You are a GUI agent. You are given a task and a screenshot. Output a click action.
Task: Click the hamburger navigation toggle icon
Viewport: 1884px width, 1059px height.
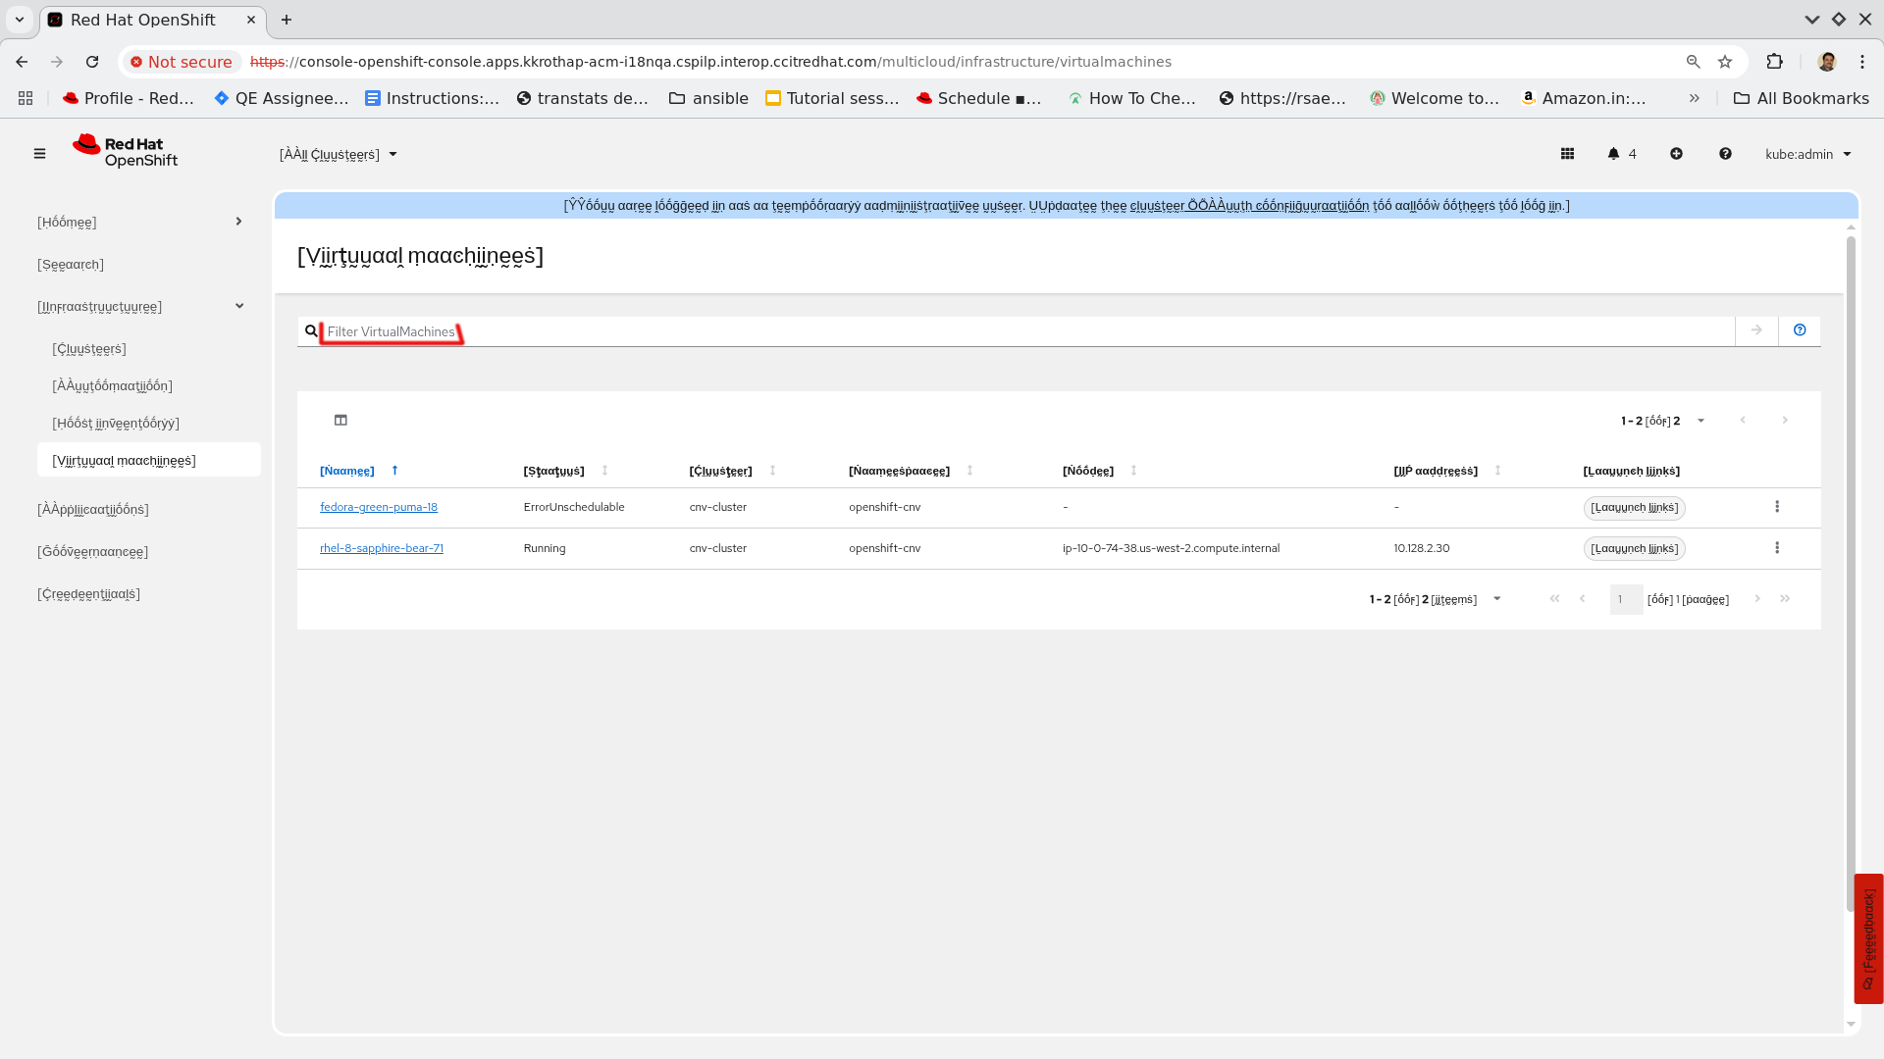click(x=39, y=154)
